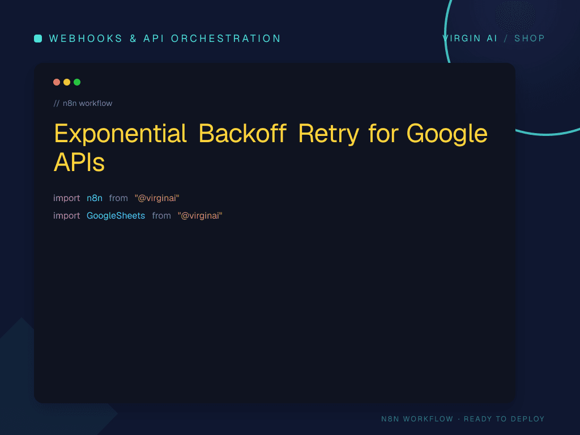Image resolution: width=580 pixels, height=435 pixels.
Task: Click the "@virginai" string after the GoogleSheets import
Action: (x=200, y=216)
